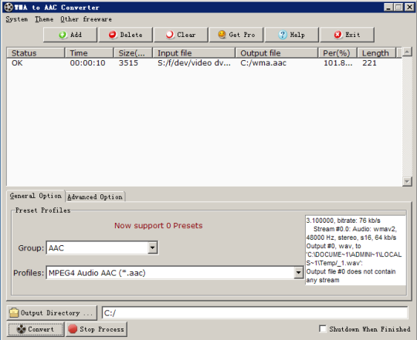Image resolution: width=417 pixels, height=340 pixels.
Task: Click the file list scroll up arrow
Action: coord(407,52)
